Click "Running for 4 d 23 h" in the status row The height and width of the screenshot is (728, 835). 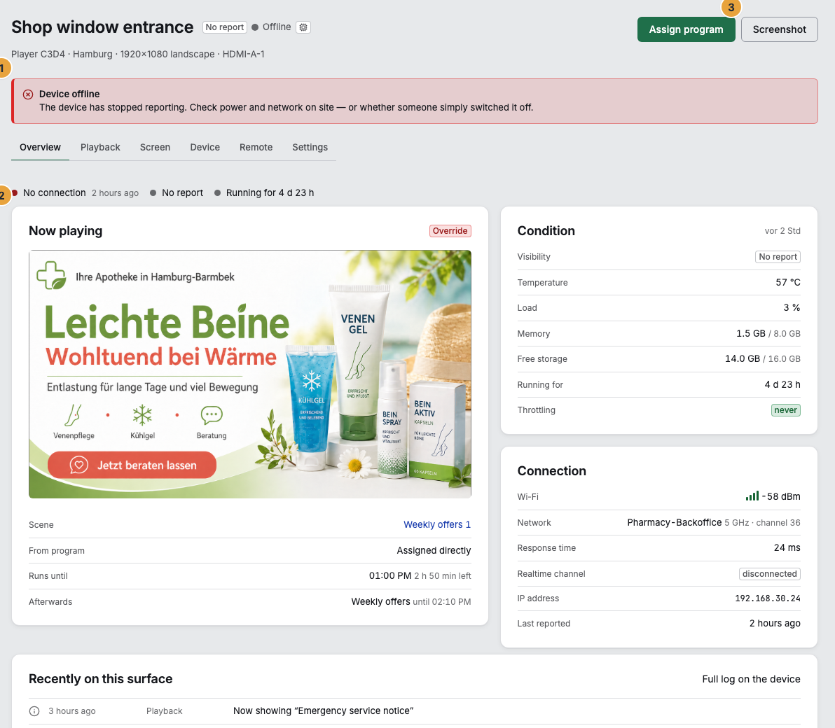click(x=270, y=192)
